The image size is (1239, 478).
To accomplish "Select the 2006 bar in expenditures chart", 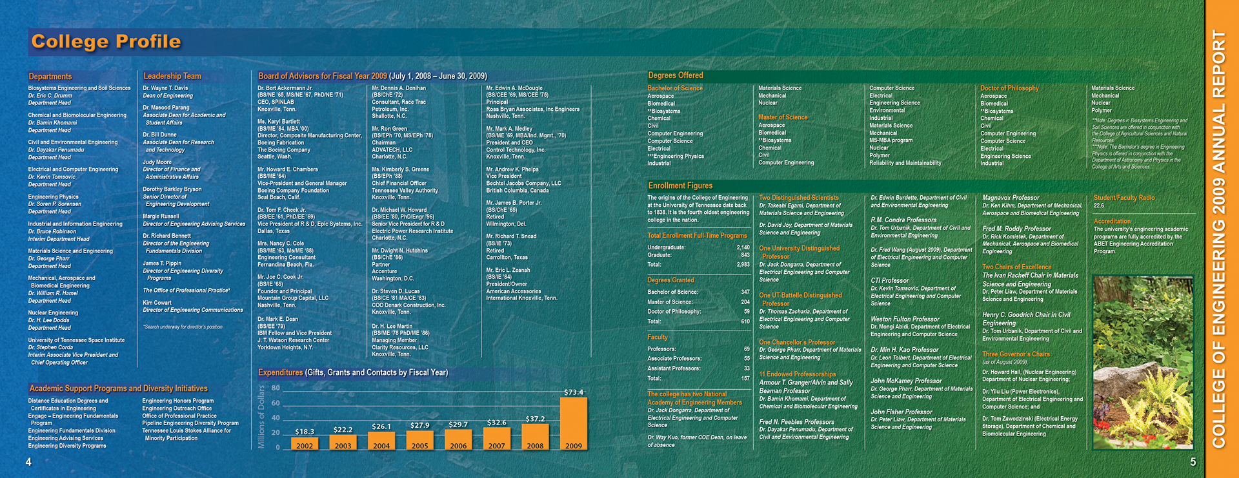I will pos(458,439).
